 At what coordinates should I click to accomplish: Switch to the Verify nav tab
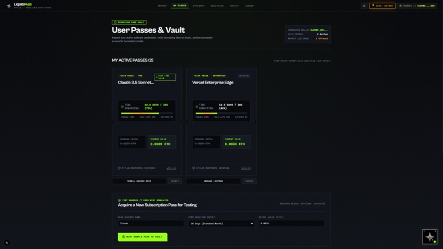[234, 5]
